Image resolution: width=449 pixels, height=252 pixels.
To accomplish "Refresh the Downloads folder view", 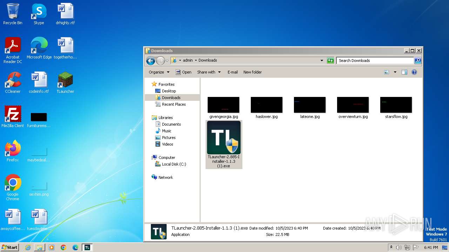I will click(330, 61).
